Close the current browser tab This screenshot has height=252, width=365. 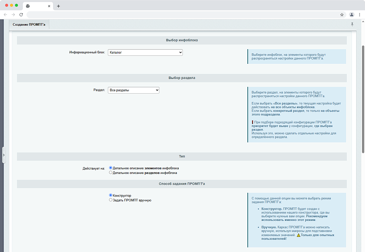point(49,6)
